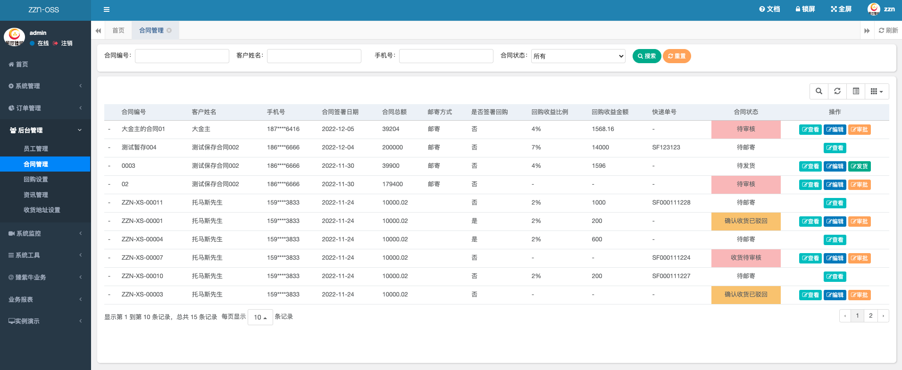Click tracking number SF123123 cell
The width and height of the screenshot is (902, 370).
click(x=666, y=148)
